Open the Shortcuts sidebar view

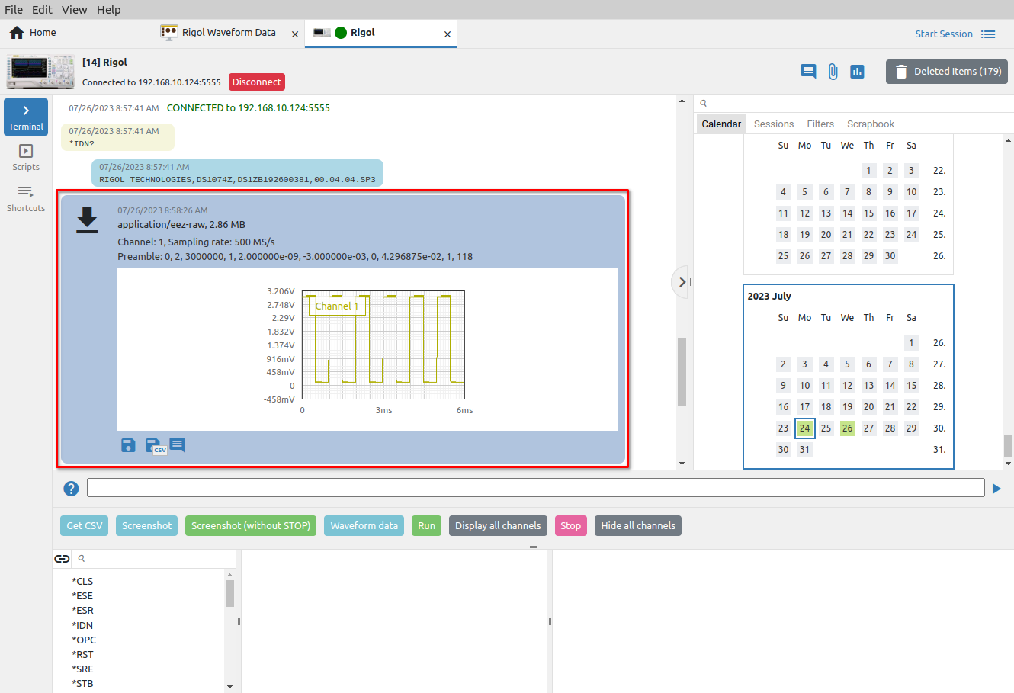pyautogui.click(x=26, y=198)
